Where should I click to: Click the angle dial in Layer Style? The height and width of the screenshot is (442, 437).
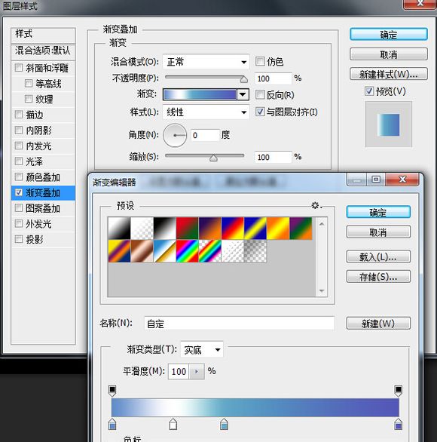[175, 135]
